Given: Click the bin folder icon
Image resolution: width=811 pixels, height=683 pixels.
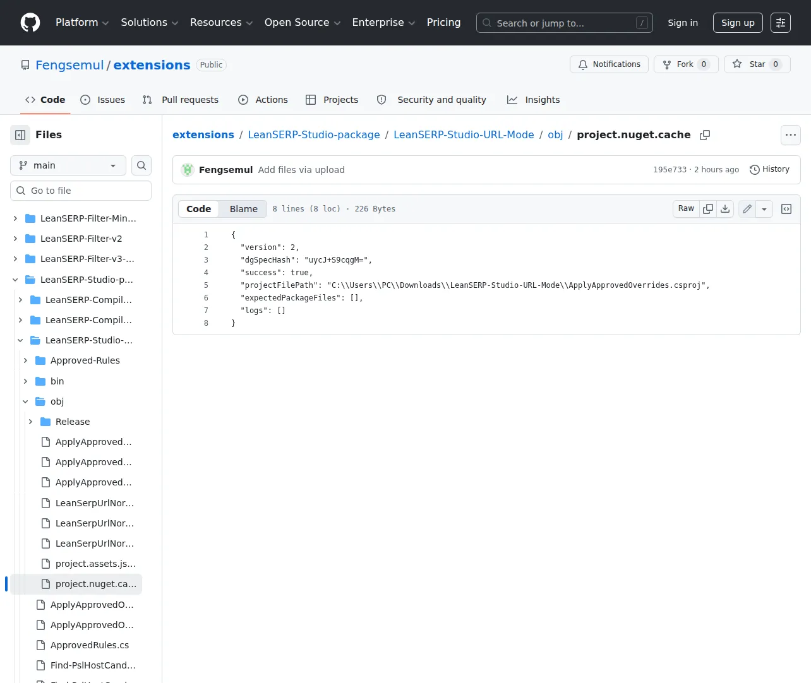Looking at the screenshot, I should point(40,381).
